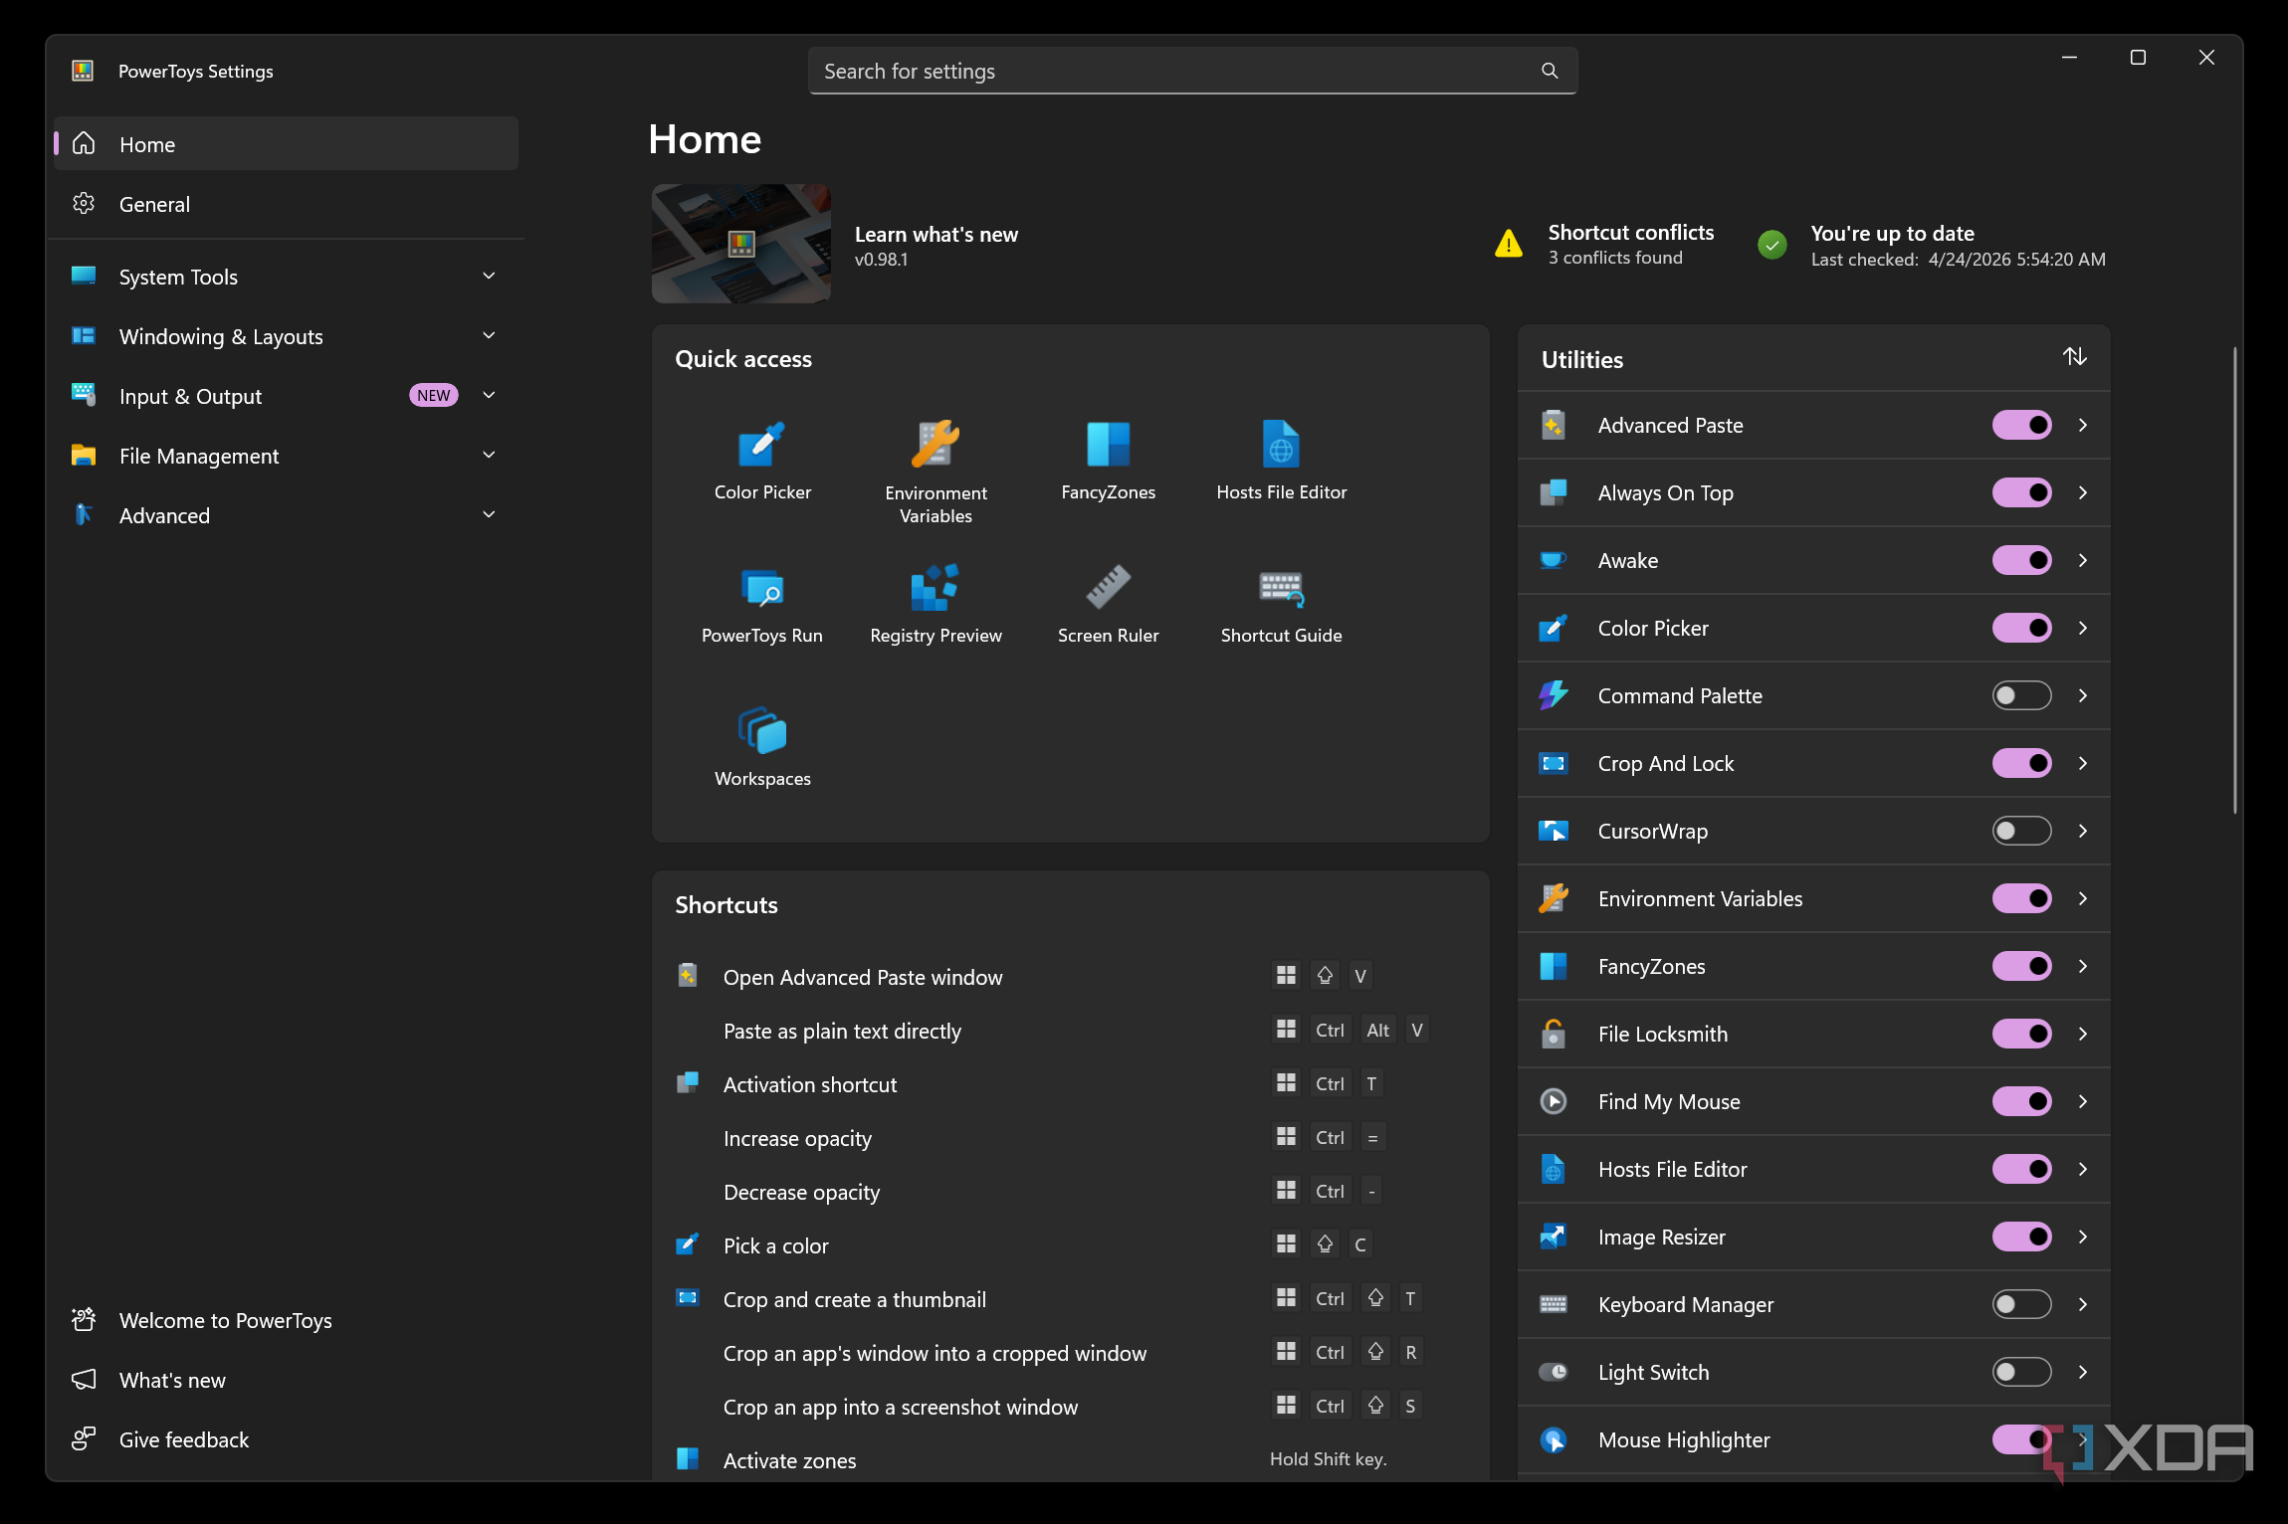Click the Light Switch icon in Utilities
Viewport: 2288px width, 1524px height.
tap(1554, 1372)
